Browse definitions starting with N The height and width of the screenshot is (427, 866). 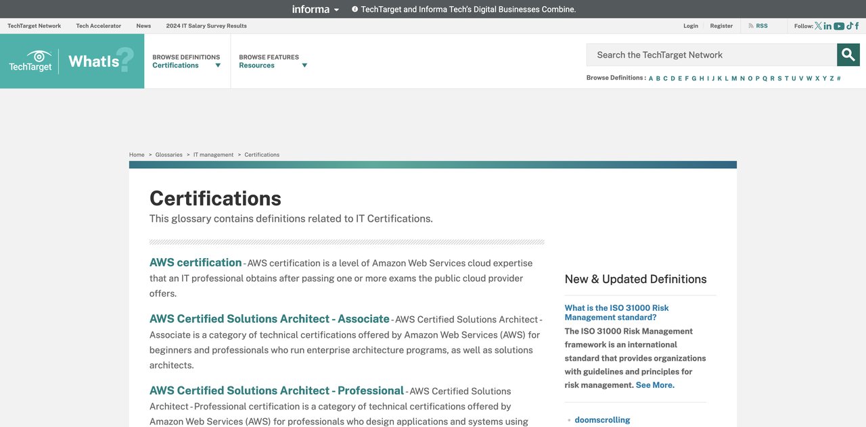[742, 78]
